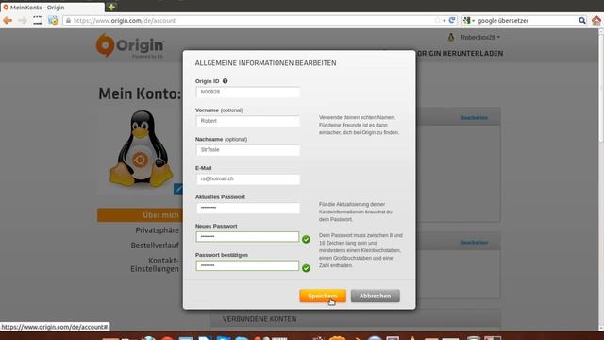604x340 pixels.
Task: Click the E-Mail input field
Action: point(247,178)
